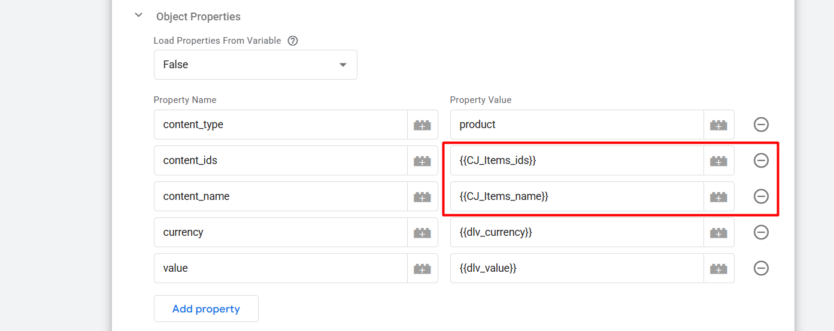Viewport: 834px width, 331px height.
Task: Click variable picker icon beside currency name field
Action: point(422,232)
